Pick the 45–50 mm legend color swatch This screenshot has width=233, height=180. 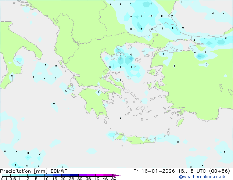pos(108,175)
